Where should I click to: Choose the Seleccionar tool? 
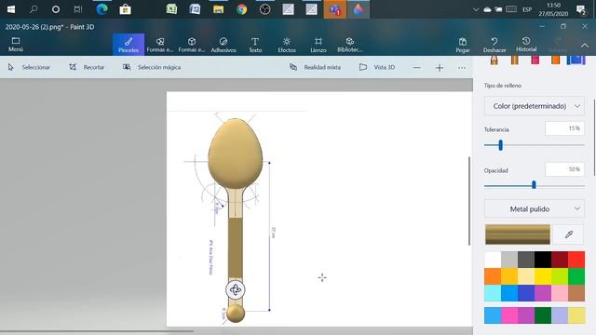pyautogui.click(x=29, y=67)
